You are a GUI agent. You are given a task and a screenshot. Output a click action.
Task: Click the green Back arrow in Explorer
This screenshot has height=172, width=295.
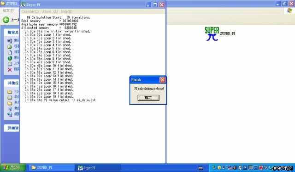pos(6,19)
